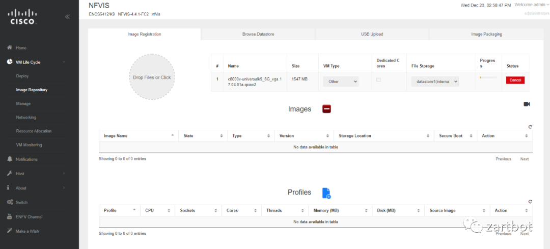The width and height of the screenshot is (550, 249).
Task: Open File Storage dropdown showing datastore1
Action: pos(435,81)
